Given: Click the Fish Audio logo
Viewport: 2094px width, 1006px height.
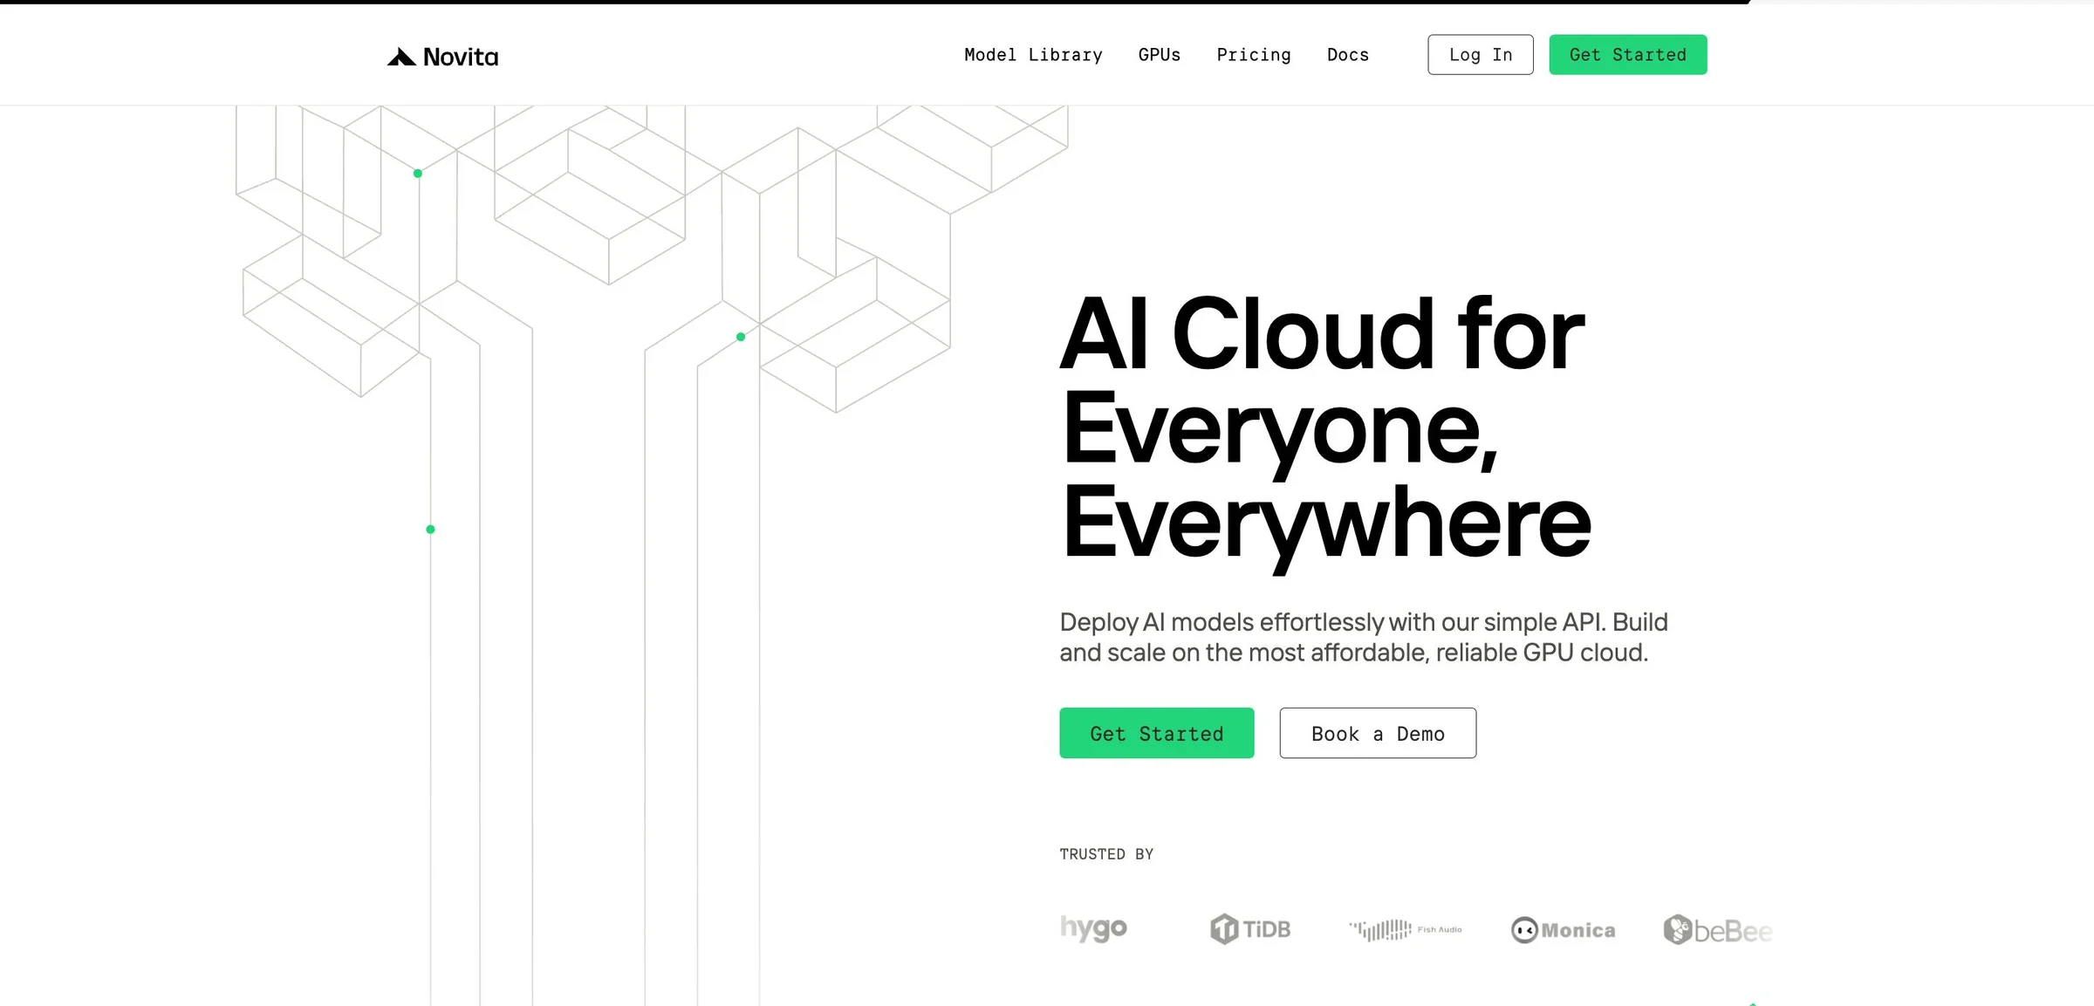Looking at the screenshot, I should click(1405, 930).
